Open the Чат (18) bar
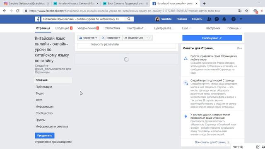 (238, 147)
